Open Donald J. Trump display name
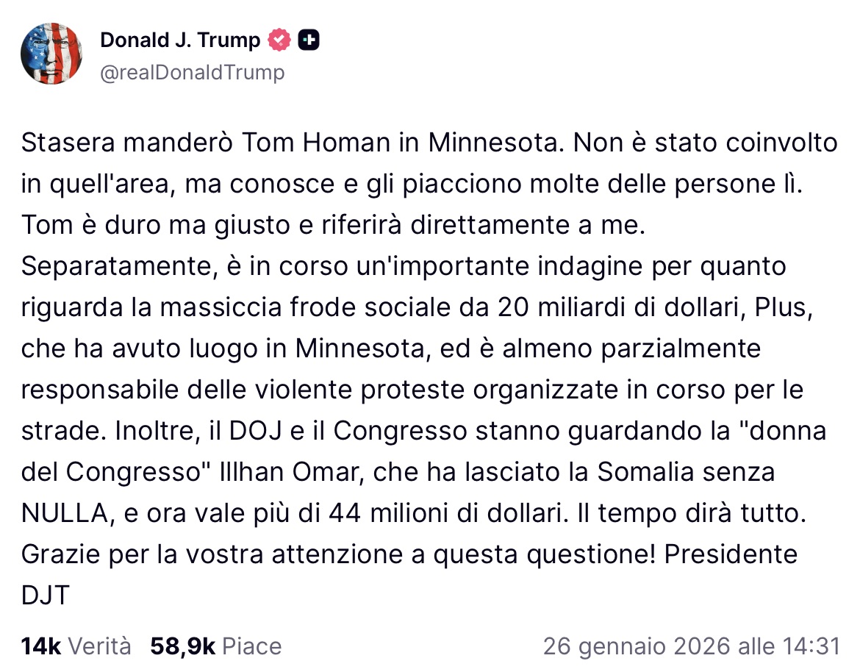The height and width of the screenshot is (672, 860). (180, 40)
